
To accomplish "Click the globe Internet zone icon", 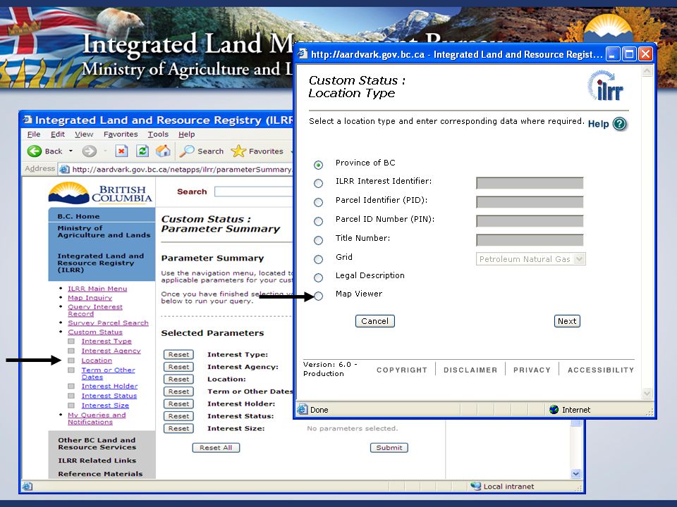I will 554,410.
